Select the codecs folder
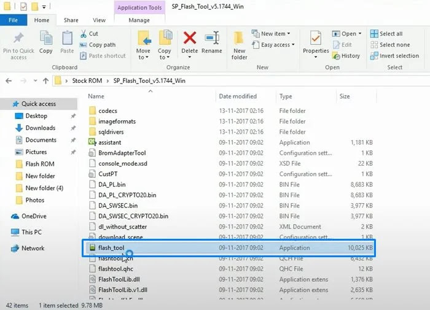 107,110
